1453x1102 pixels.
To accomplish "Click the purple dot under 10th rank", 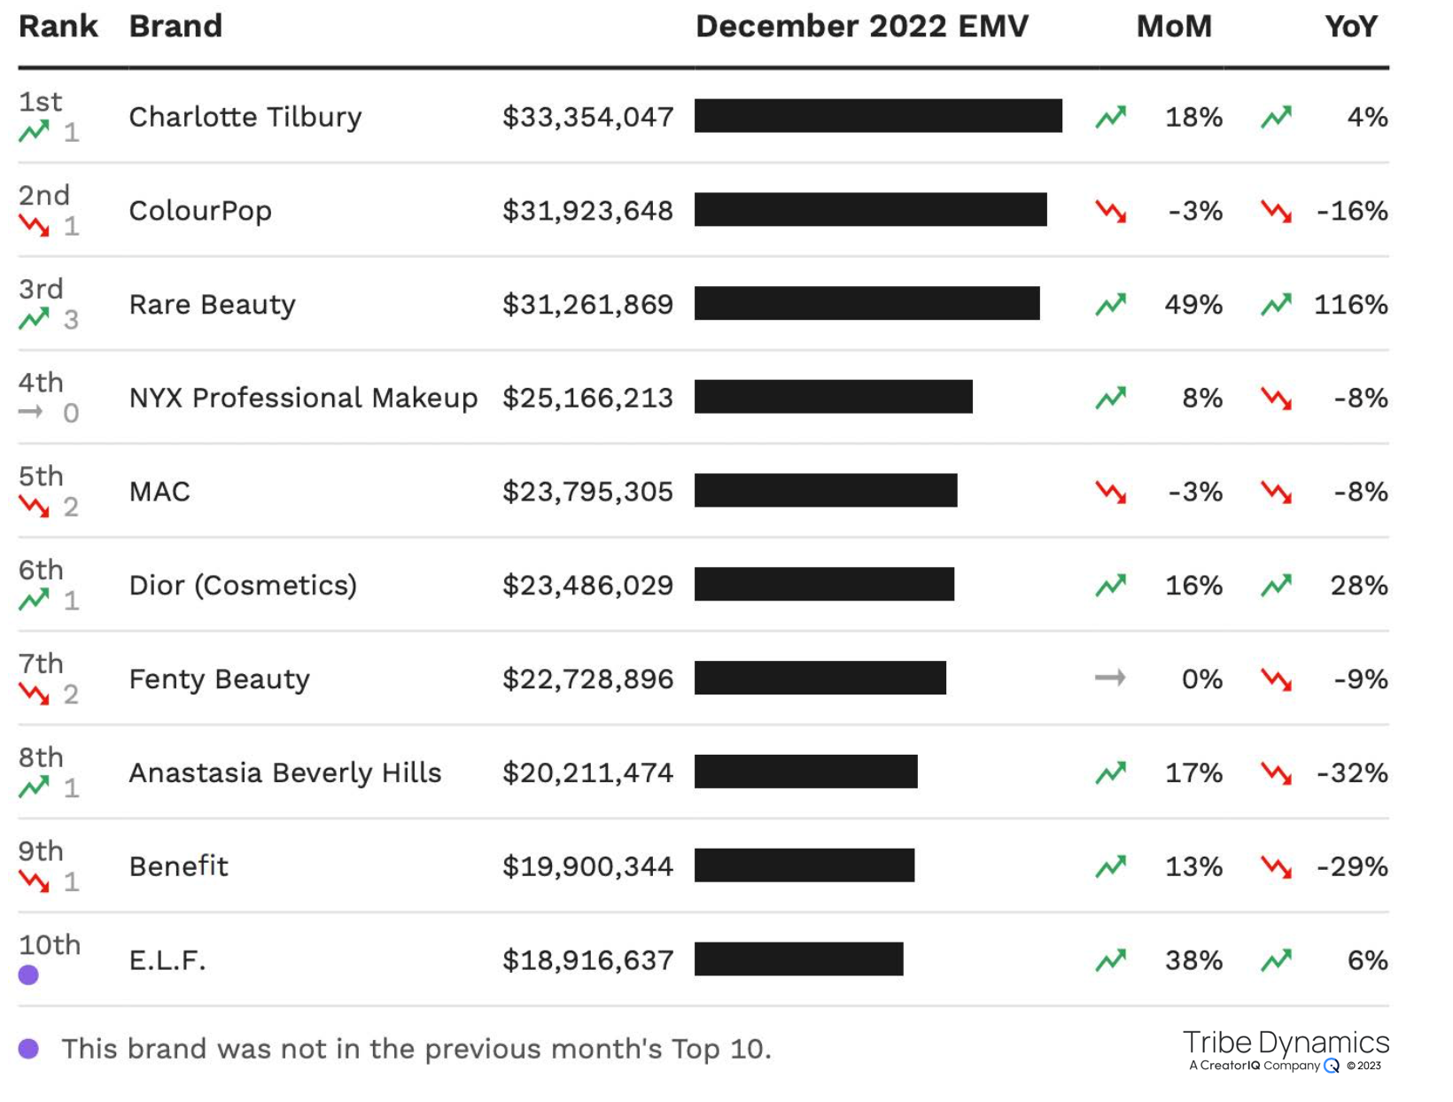I will coord(28,975).
